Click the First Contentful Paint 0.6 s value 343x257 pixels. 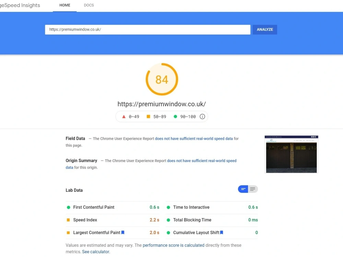pyautogui.click(x=154, y=207)
